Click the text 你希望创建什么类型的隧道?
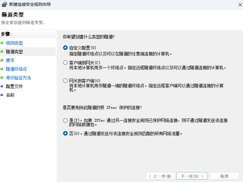This screenshot has width=243, height=182. tap(89, 37)
